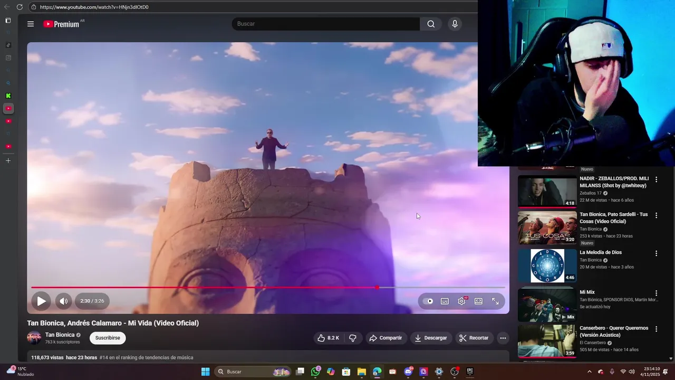Click the Compartir share button
Image resolution: width=675 pixels, height=380 pixels.
point(385,338)
